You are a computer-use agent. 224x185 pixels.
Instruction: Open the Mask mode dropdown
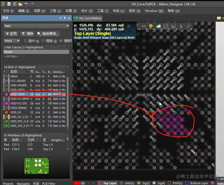point(12,41)
